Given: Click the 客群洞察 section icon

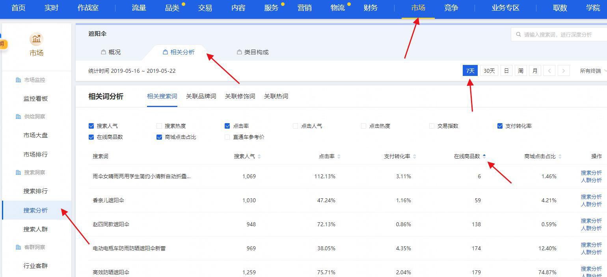Looking at the screenshot, I should pos(18,247).
